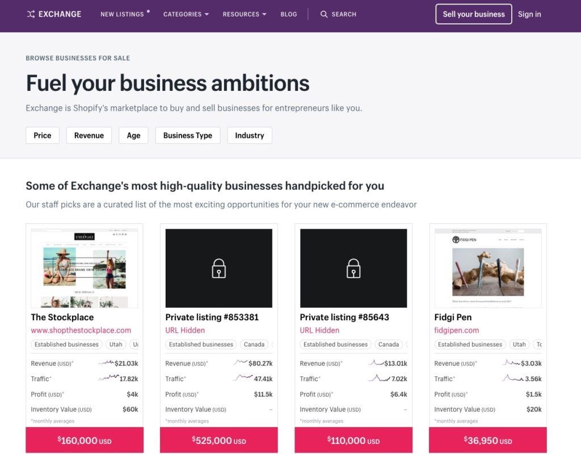Expand the Categories dropdown menu

[186, 14]
